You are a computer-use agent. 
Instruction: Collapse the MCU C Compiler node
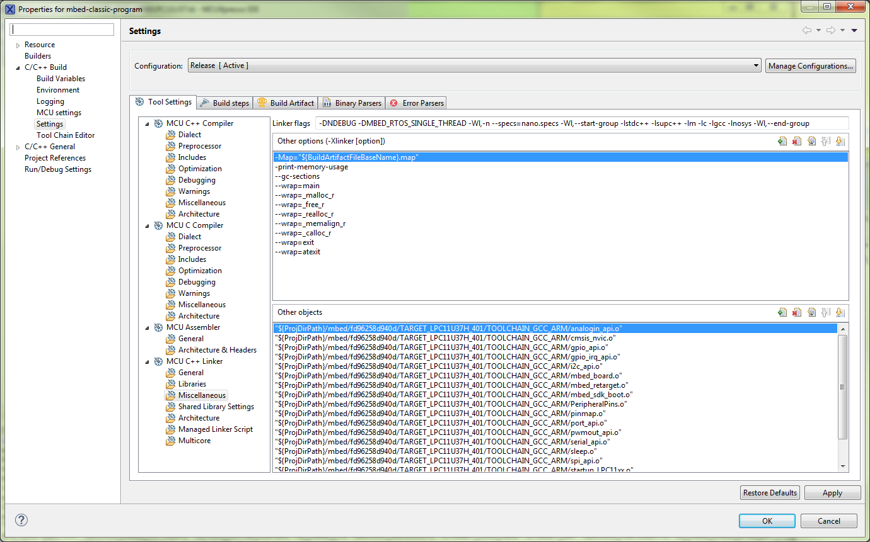click(x=148, y=225)
